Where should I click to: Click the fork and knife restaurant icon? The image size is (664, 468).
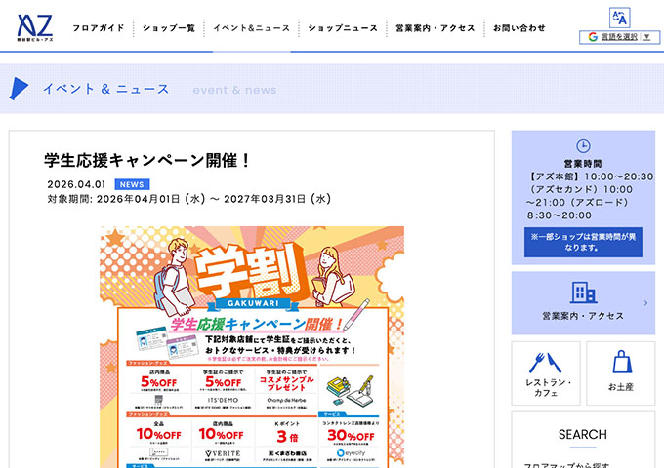pyautogui.click(x=546, y=363)
